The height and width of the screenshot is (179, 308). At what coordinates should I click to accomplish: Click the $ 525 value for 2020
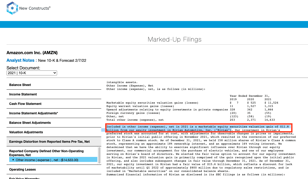pyautogui.click(x=251, y=103)
